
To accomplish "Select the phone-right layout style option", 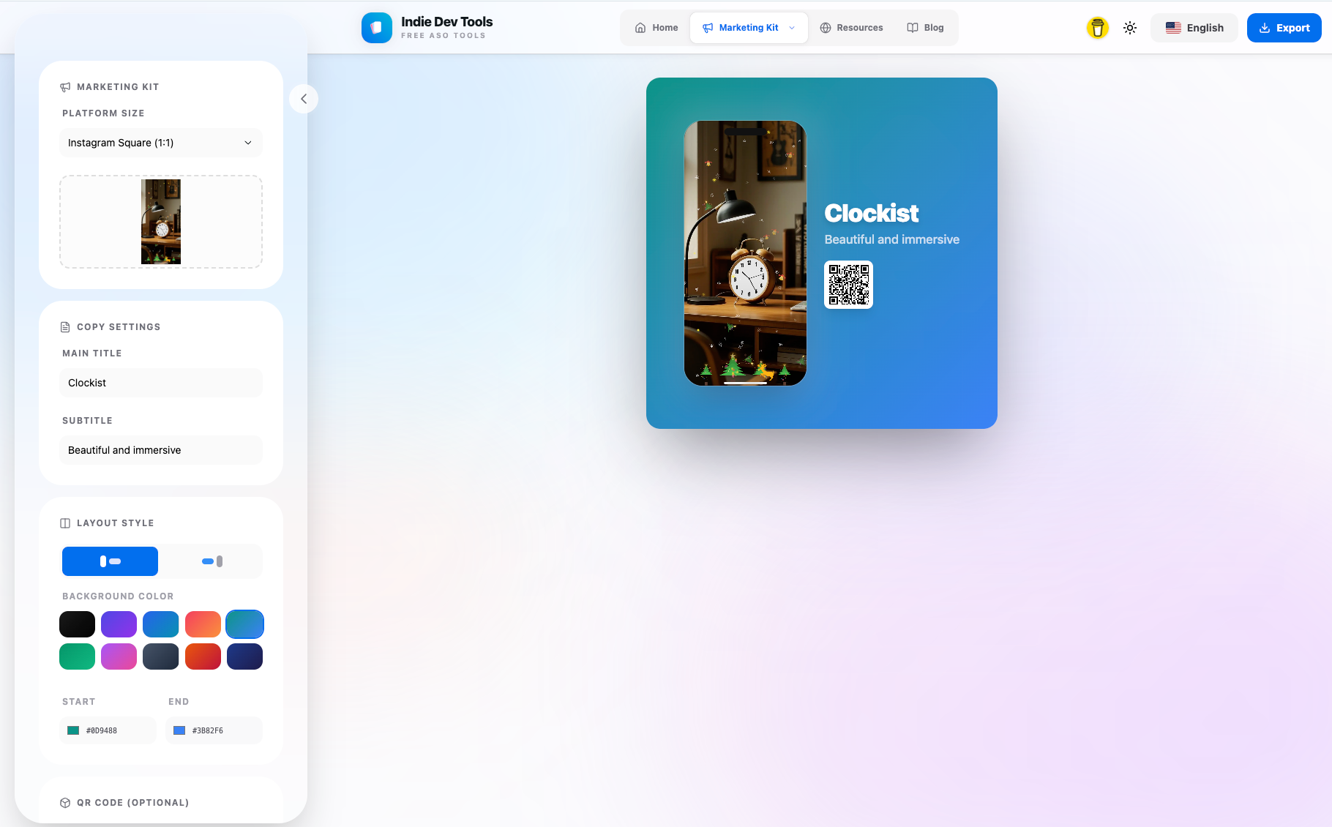I will point(211,561).
